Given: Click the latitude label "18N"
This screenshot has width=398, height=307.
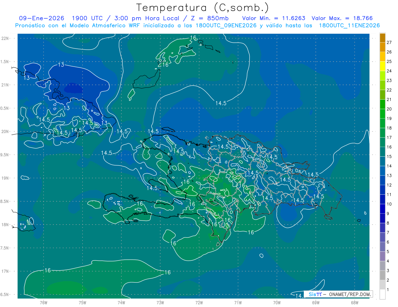Looking at the screenshot, I should 5,225.
